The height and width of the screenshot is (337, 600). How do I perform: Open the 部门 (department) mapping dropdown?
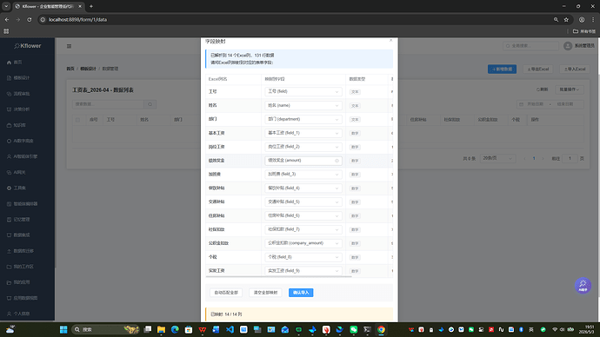pos(303,119)
